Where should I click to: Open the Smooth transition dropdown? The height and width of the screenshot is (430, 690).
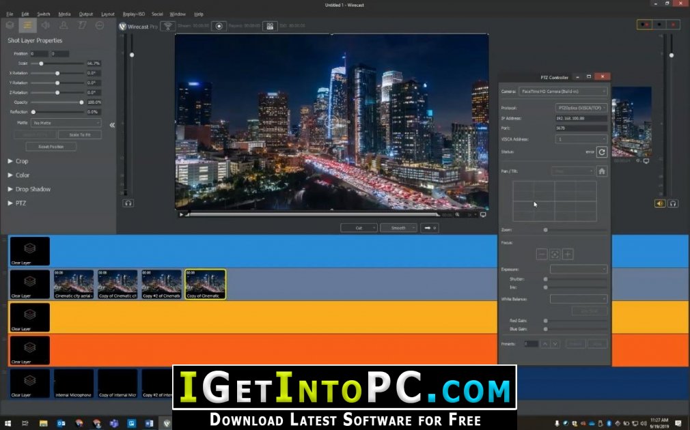point(398,228)
